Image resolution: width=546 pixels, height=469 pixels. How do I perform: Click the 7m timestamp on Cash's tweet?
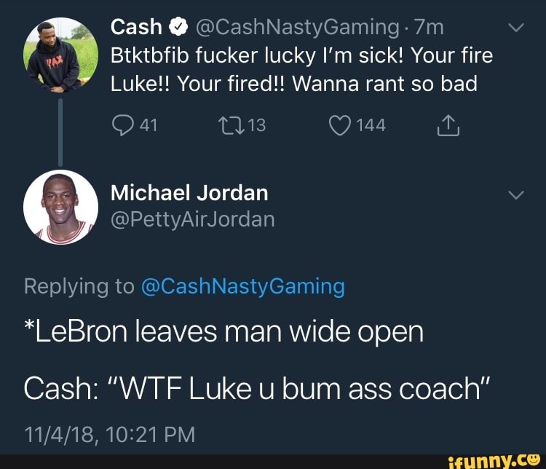coord(430,28)
